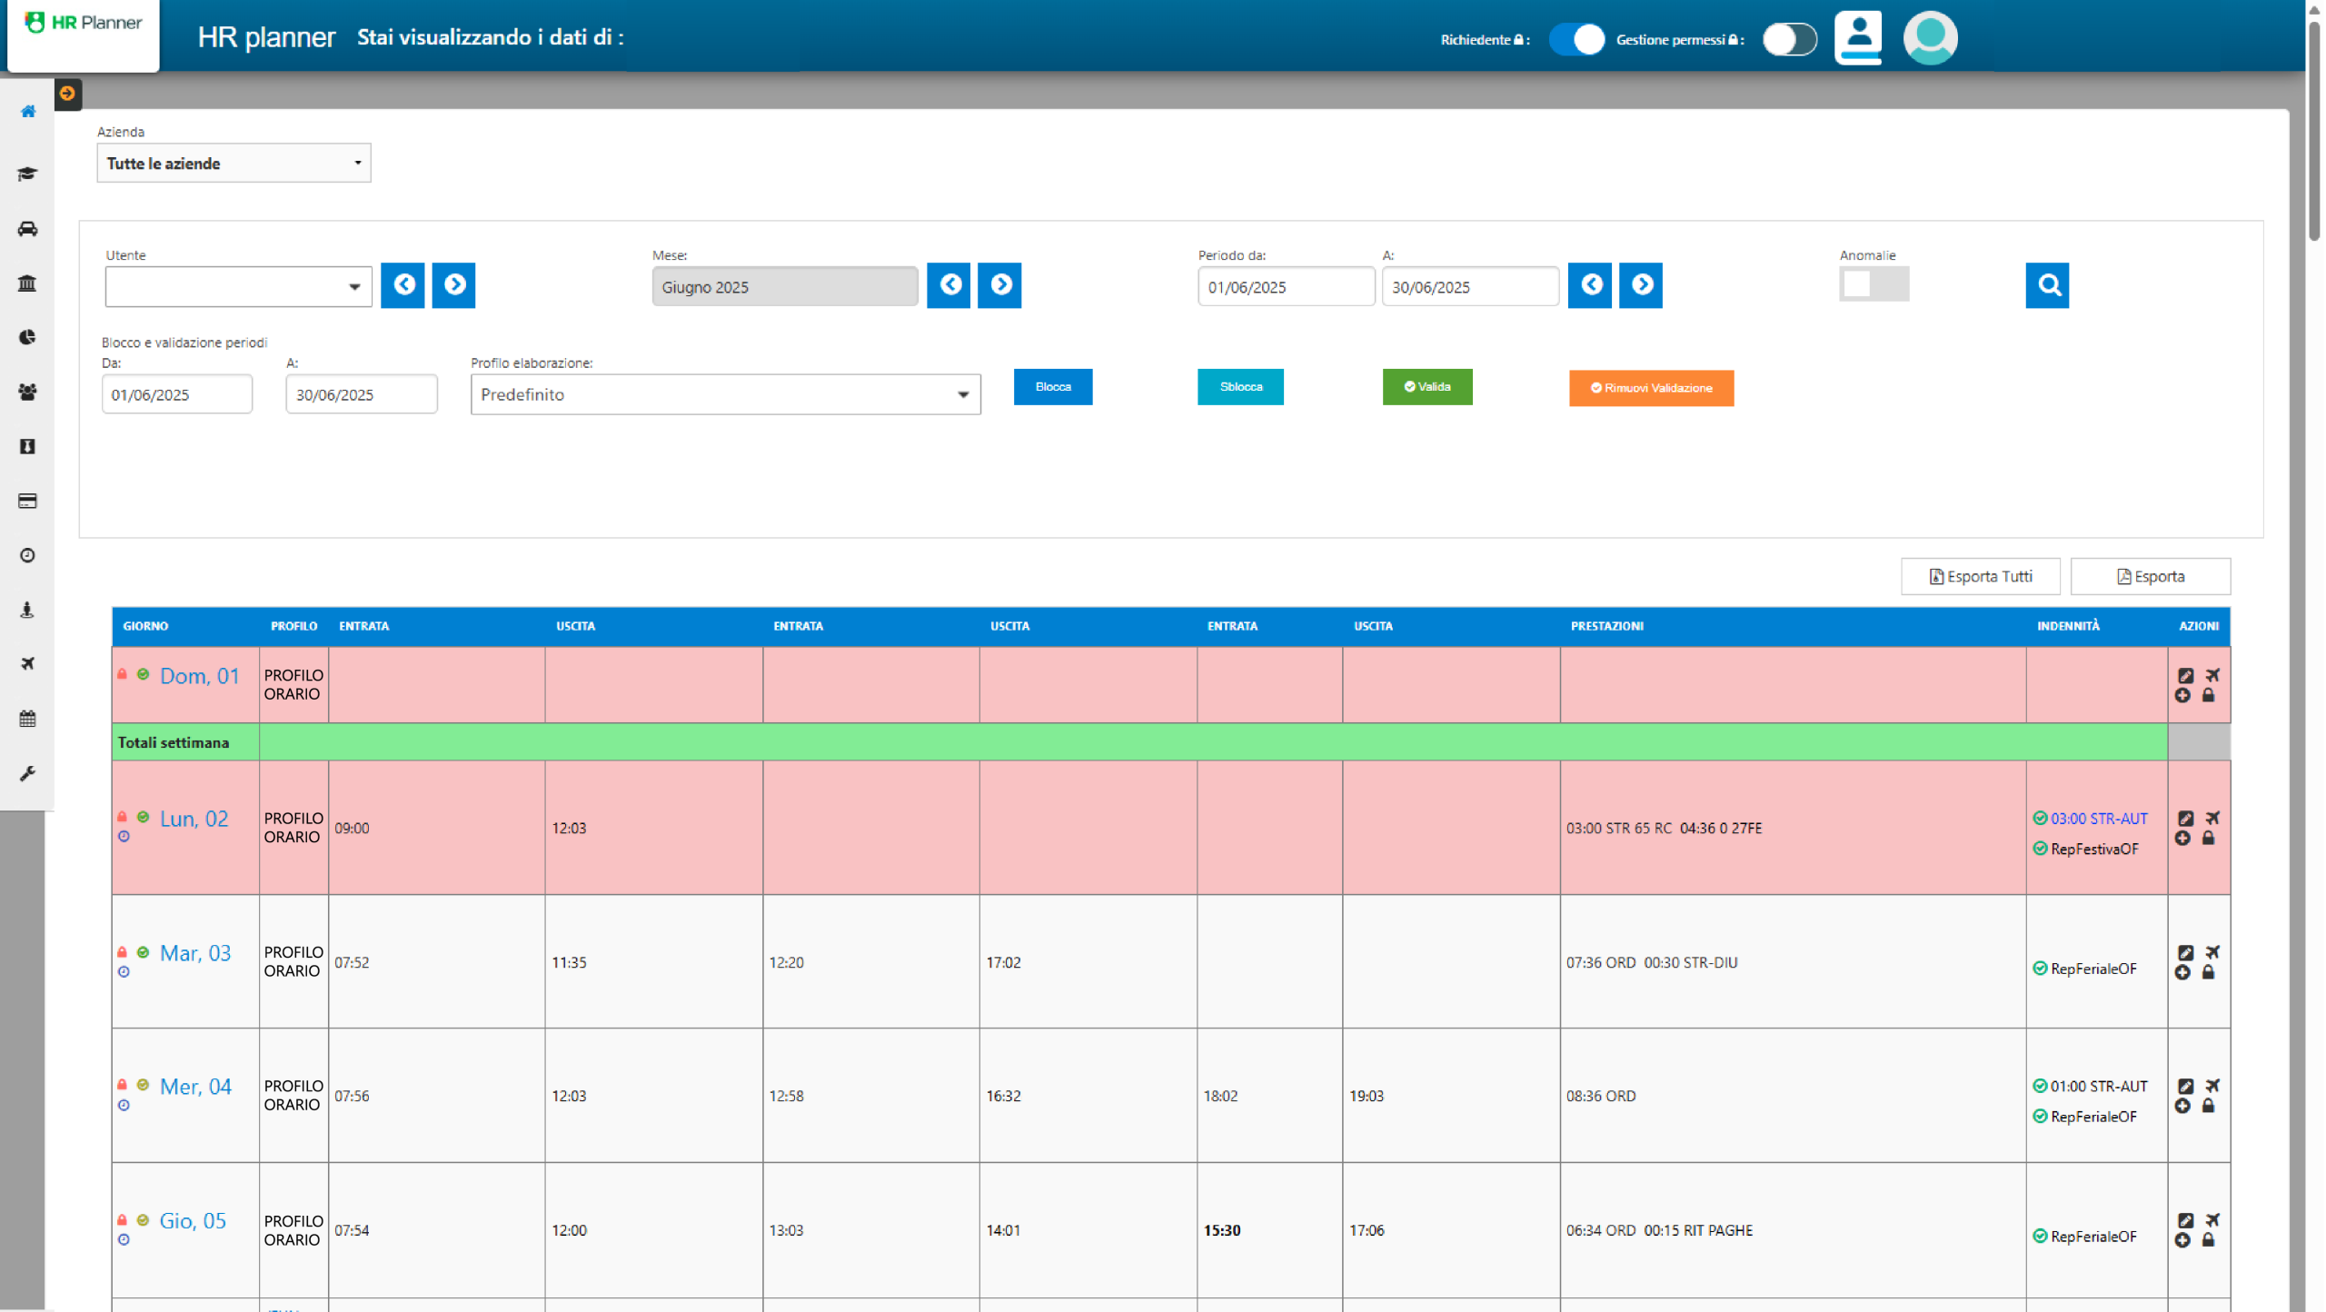Click the Esporta Tutti button

[1980, 577]
